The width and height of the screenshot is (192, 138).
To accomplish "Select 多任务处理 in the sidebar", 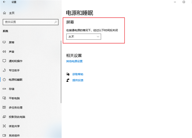I will tap(16, 108).
